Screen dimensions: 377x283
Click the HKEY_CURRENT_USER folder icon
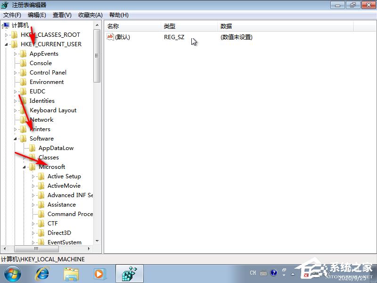(15, 44)
